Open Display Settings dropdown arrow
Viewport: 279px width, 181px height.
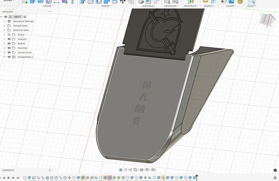pyautogui.click(x=144, y=170)
